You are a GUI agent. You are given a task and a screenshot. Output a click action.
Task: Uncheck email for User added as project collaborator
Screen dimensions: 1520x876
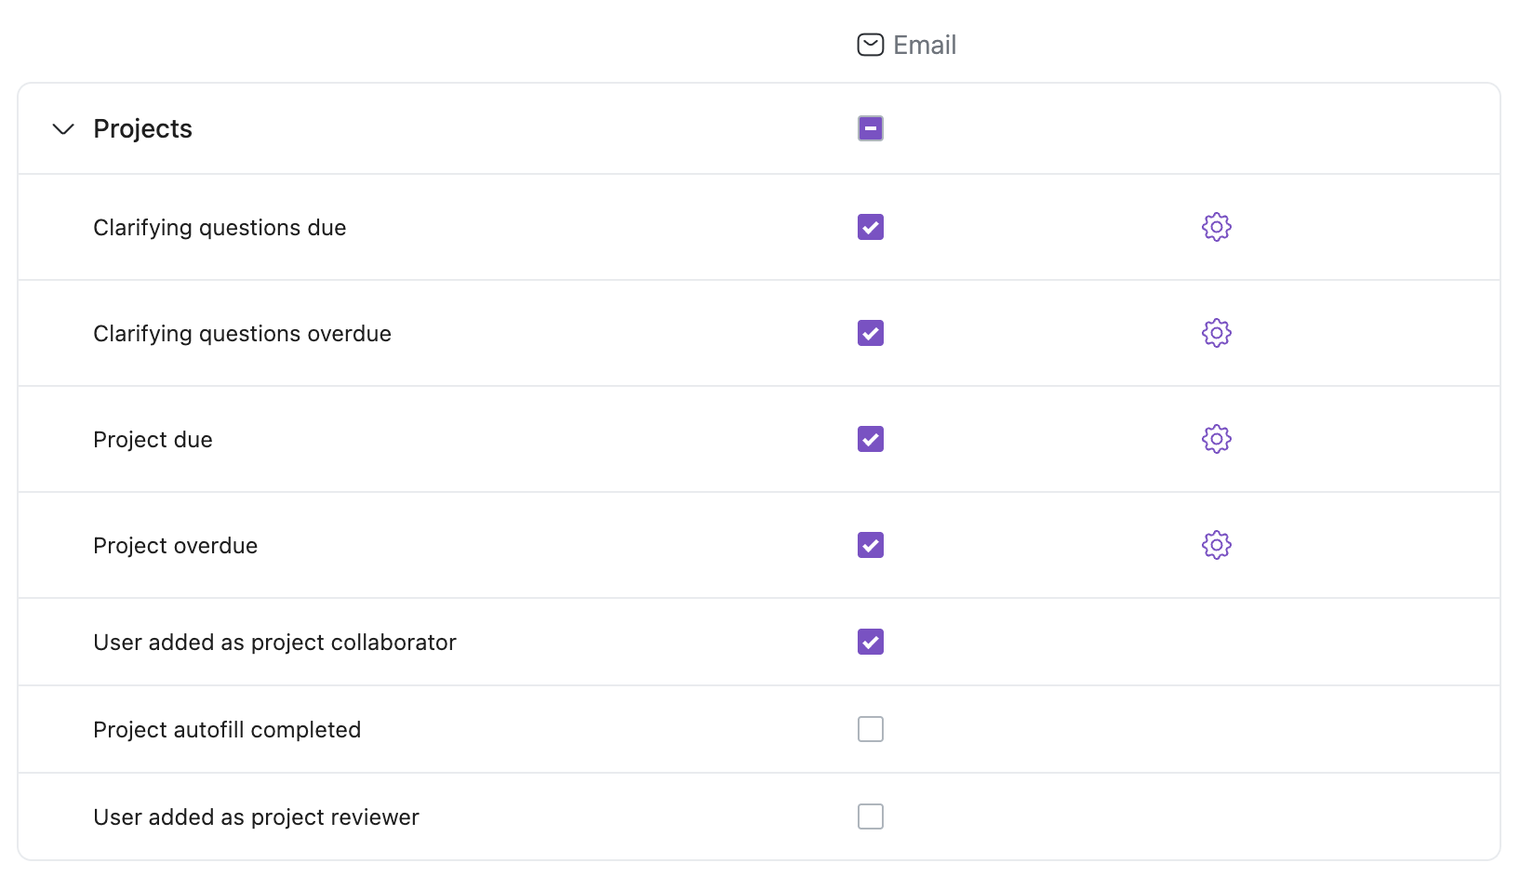coord(870,642)
